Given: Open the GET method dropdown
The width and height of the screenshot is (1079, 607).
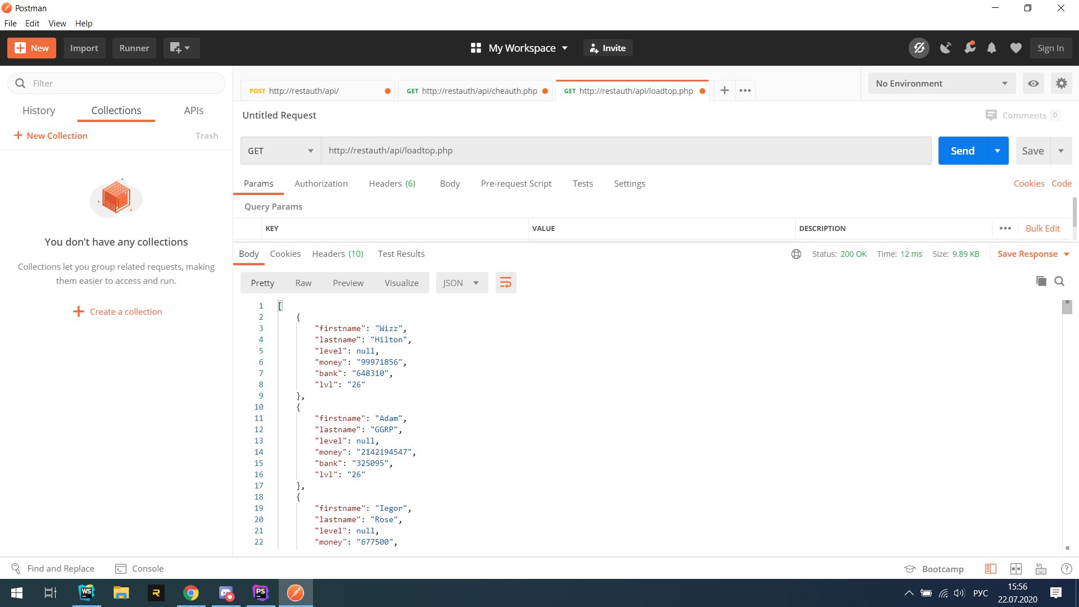Looking at the screenshot, I should click(280, 151).
